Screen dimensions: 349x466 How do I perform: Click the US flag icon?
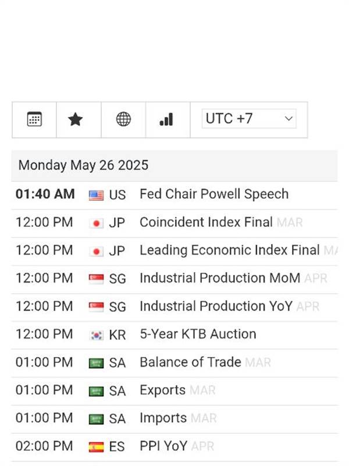(96, 196)
